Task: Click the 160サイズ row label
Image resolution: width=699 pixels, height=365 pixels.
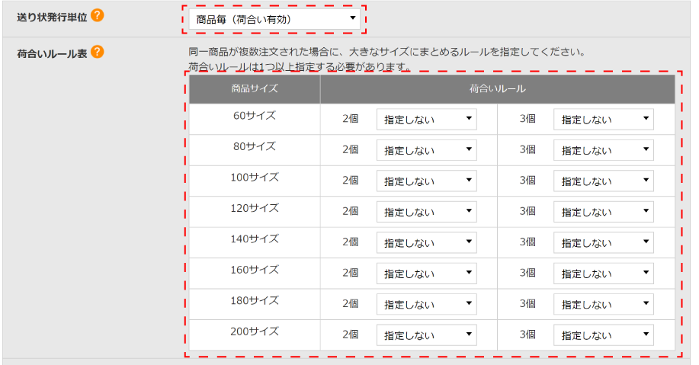Action: (x=255, y=270)
